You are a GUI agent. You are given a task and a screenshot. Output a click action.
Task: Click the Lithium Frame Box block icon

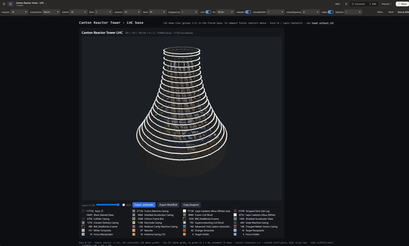tap(134, 219)
